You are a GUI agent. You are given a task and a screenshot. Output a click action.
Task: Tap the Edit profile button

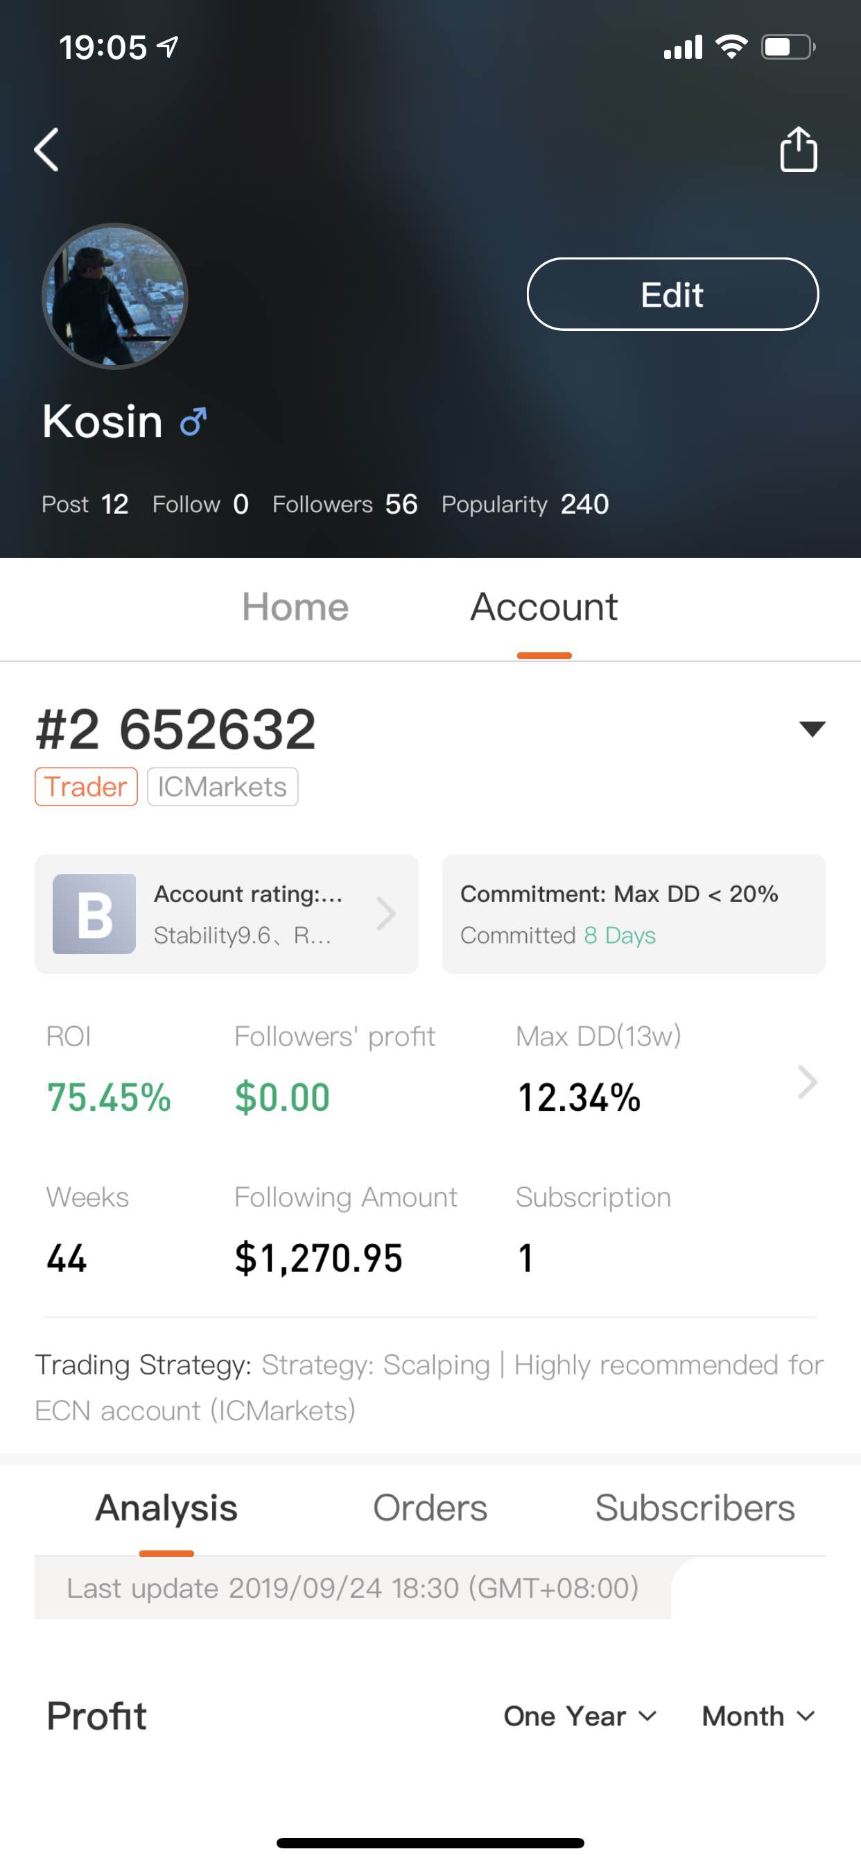pos(673,294)
